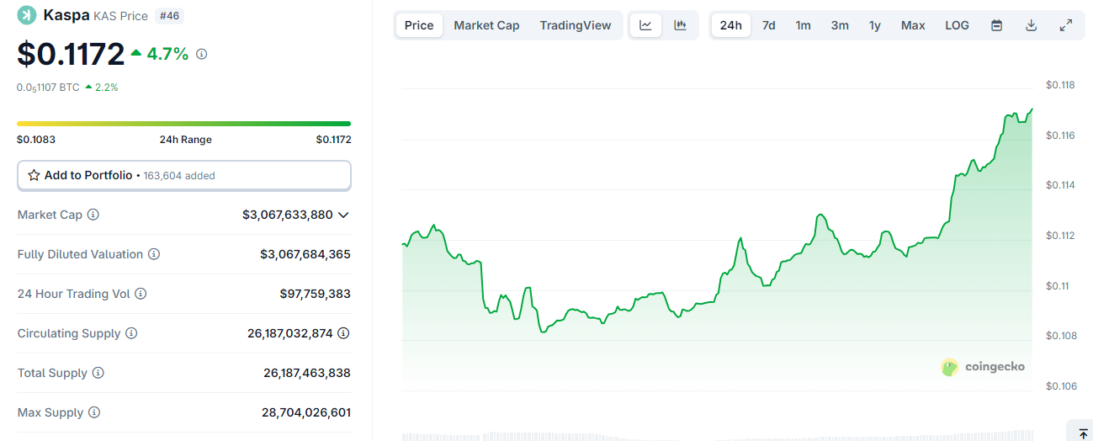Click the star icon in Add to Portfolio
This screenshot has height=441, width=1093.
coord(34,175)
